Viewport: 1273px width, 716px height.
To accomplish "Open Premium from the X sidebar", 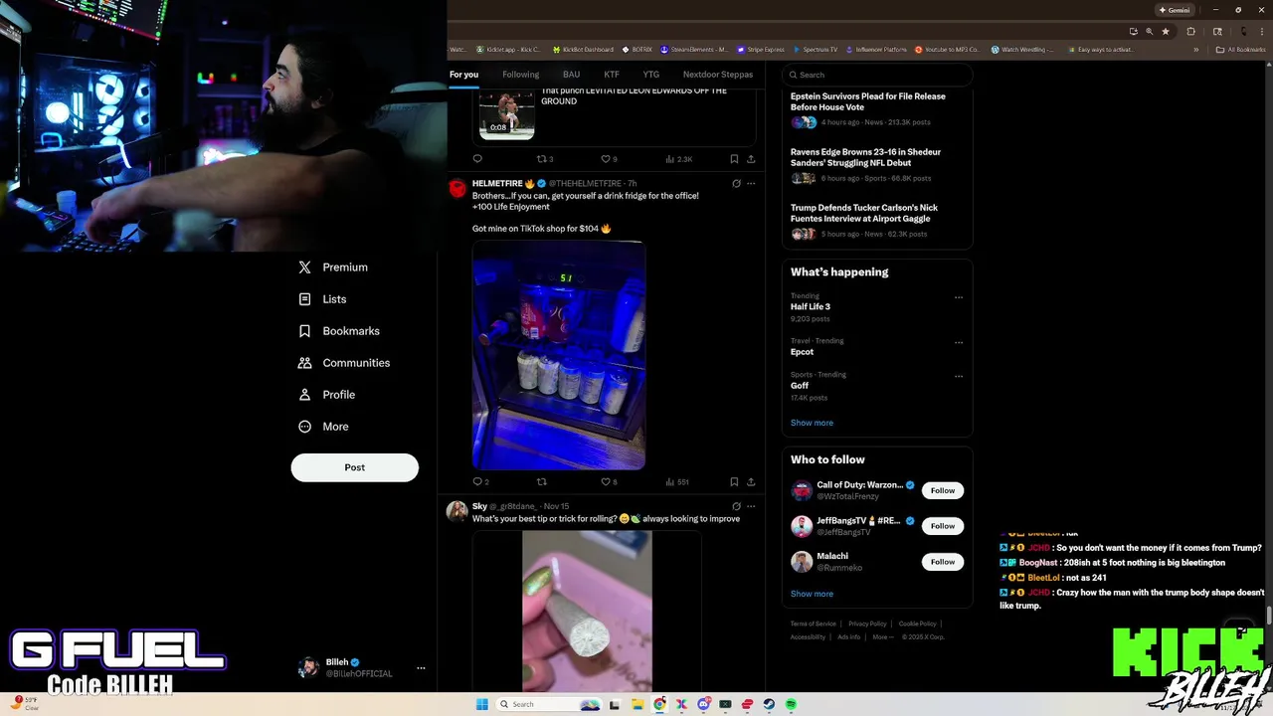I will [333, 268].
